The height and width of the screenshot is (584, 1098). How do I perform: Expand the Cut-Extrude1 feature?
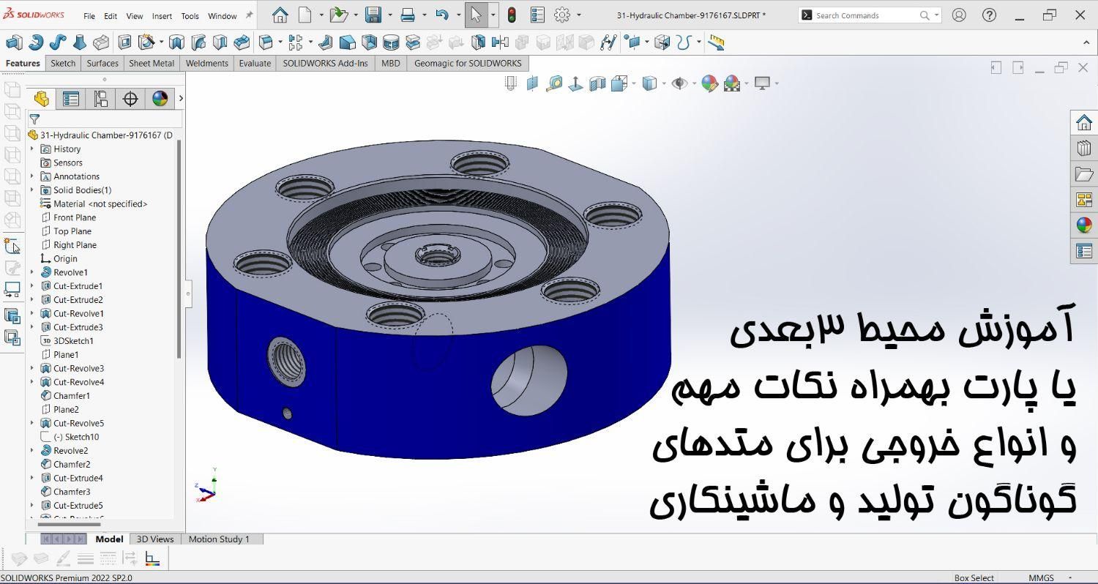pyautogui.click(x=32, y=286)
